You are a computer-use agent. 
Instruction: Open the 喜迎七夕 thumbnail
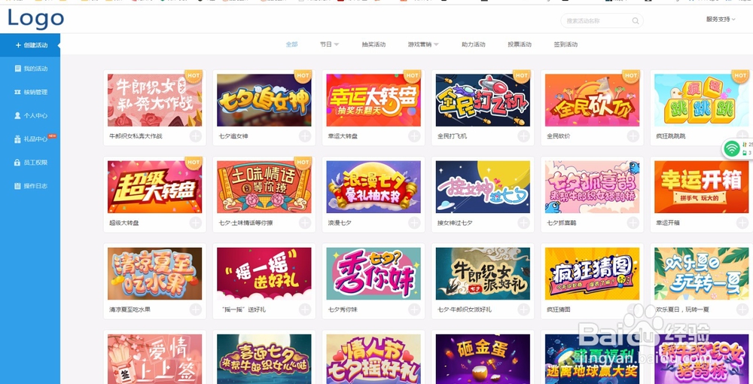(264, 359)
